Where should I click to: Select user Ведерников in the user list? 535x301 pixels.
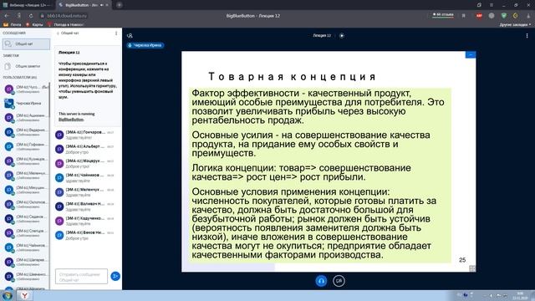(26, 132)
